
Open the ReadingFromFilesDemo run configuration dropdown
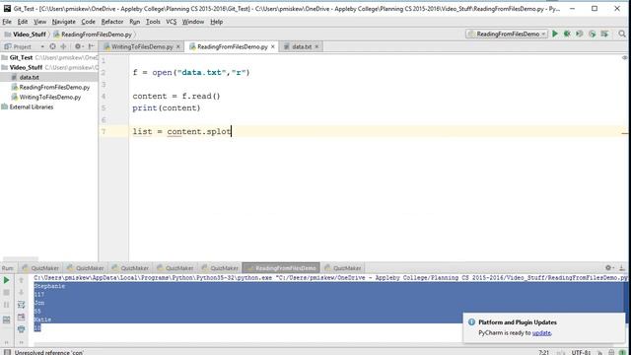click(x=507, y=34)
